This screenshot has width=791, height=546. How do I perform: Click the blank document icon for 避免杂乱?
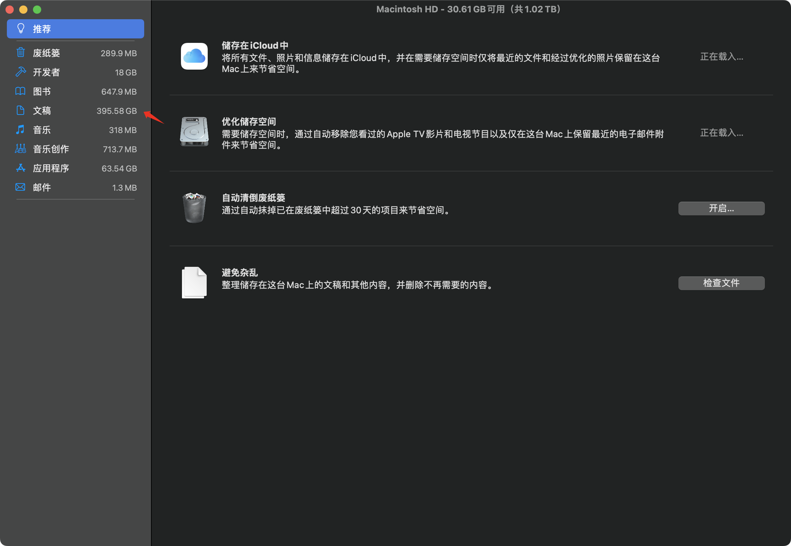coord(194,283)
